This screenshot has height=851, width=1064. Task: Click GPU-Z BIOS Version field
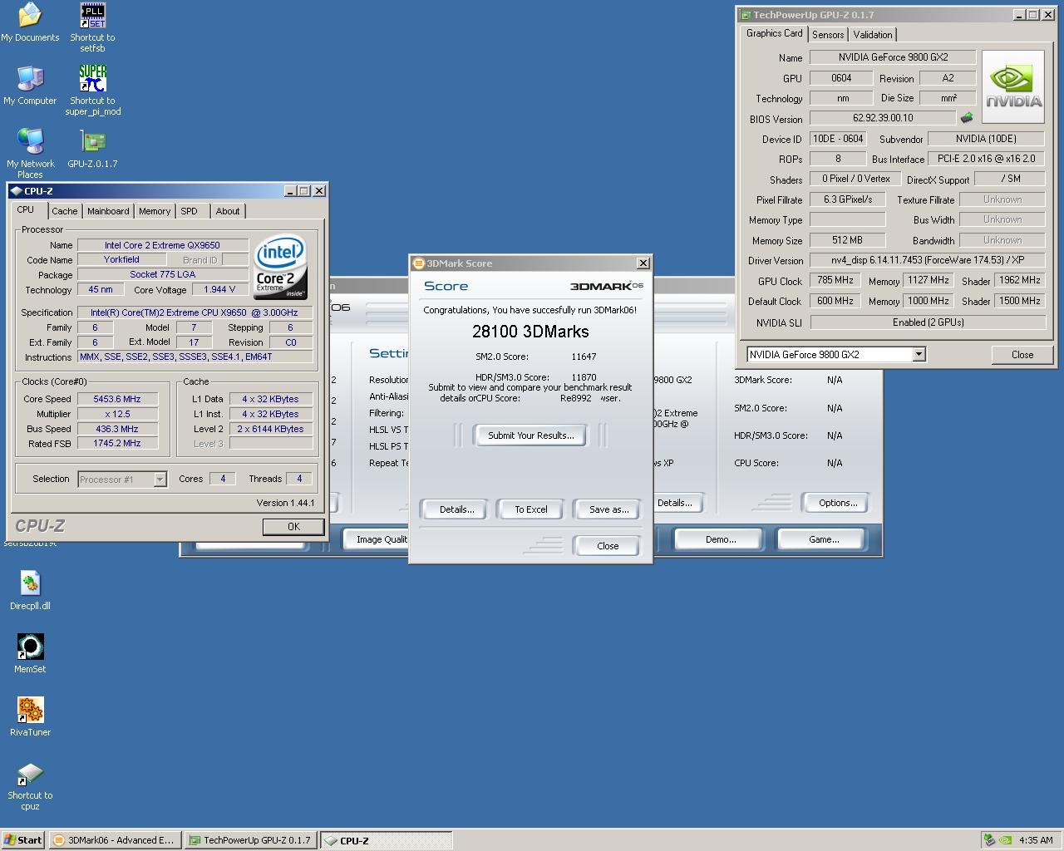click(882, 118)
